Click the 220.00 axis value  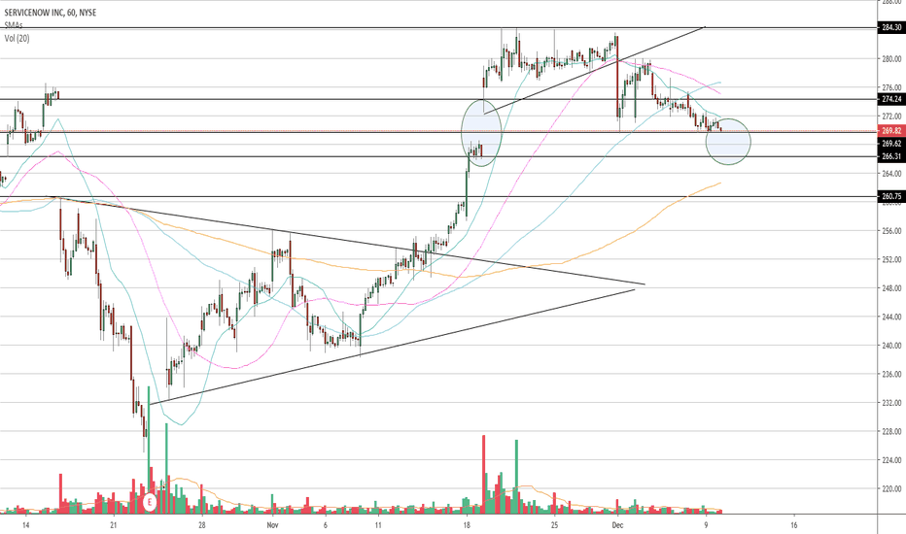click(x=891, y=489)
